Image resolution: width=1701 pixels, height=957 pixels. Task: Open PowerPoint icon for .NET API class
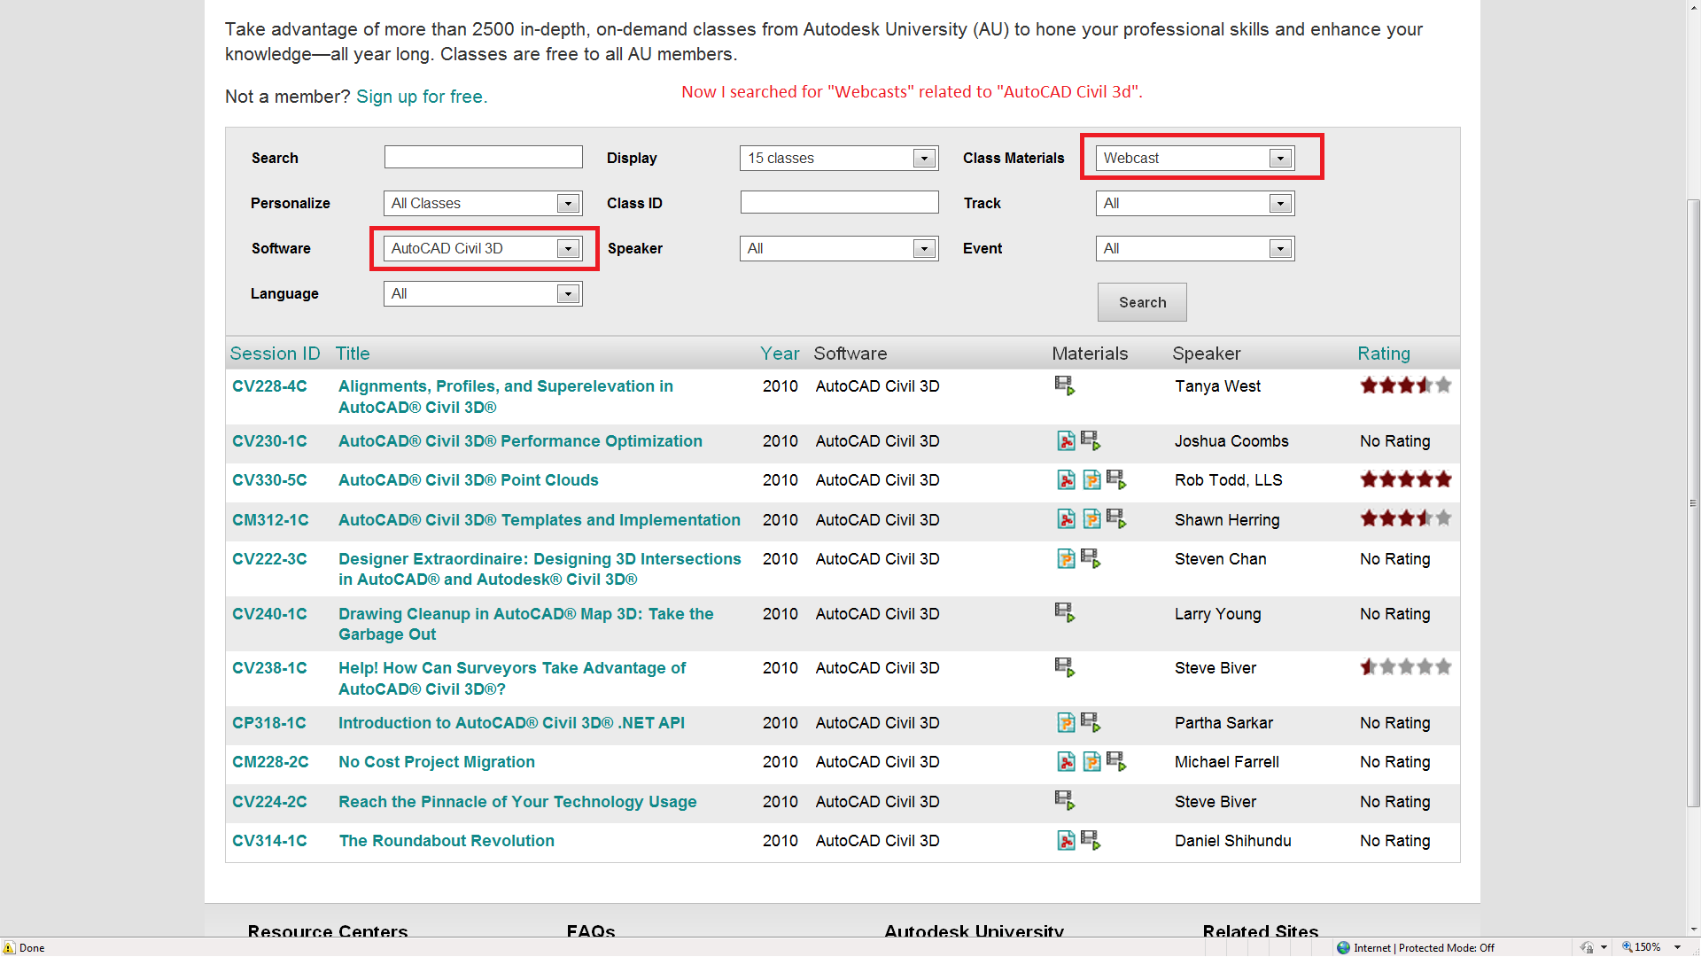(x=1066, y=723)
